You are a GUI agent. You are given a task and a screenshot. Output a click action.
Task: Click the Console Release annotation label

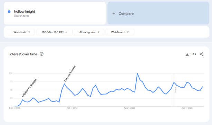point(70,74)
